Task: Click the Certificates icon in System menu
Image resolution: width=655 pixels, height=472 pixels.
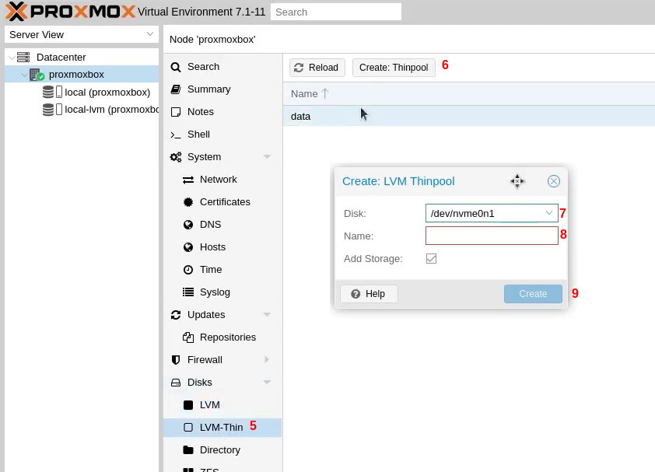Action: 188,202
